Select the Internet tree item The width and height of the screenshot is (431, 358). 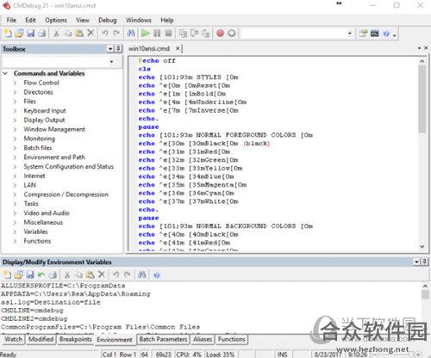pos(34,176)
